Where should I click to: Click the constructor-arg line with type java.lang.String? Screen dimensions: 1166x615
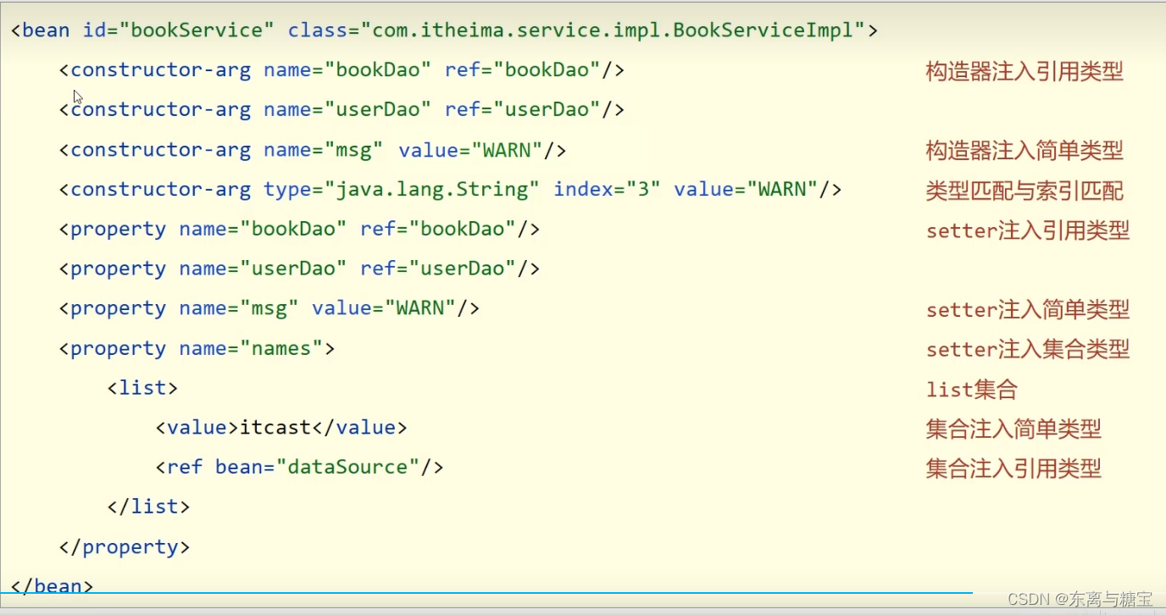pyautogui.click(x=450, y=190)
